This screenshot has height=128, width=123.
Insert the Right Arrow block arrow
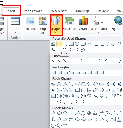click(x=53, y=113)
